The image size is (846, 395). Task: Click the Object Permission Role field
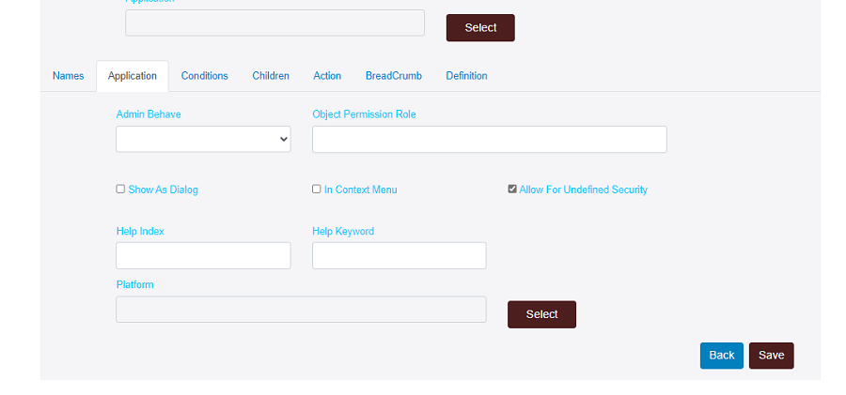[489, 139]
